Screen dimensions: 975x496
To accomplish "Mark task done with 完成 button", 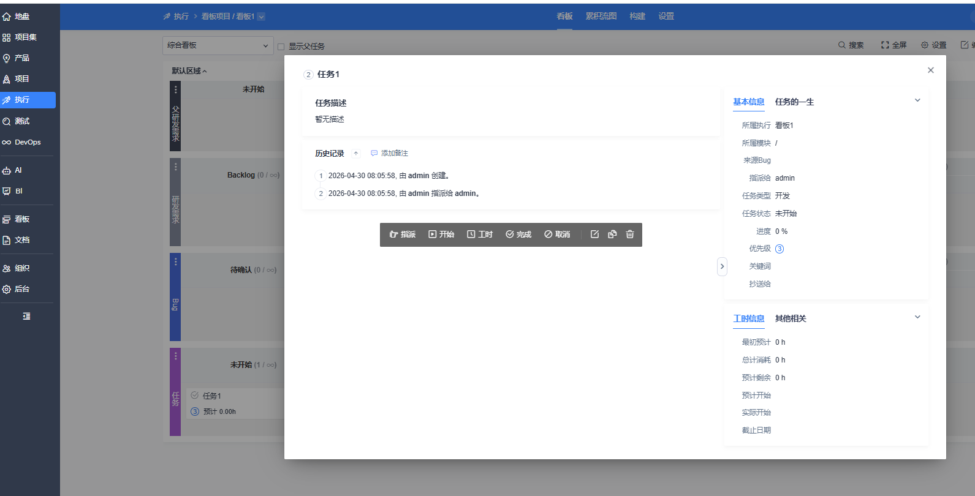I will pos(518,235).
